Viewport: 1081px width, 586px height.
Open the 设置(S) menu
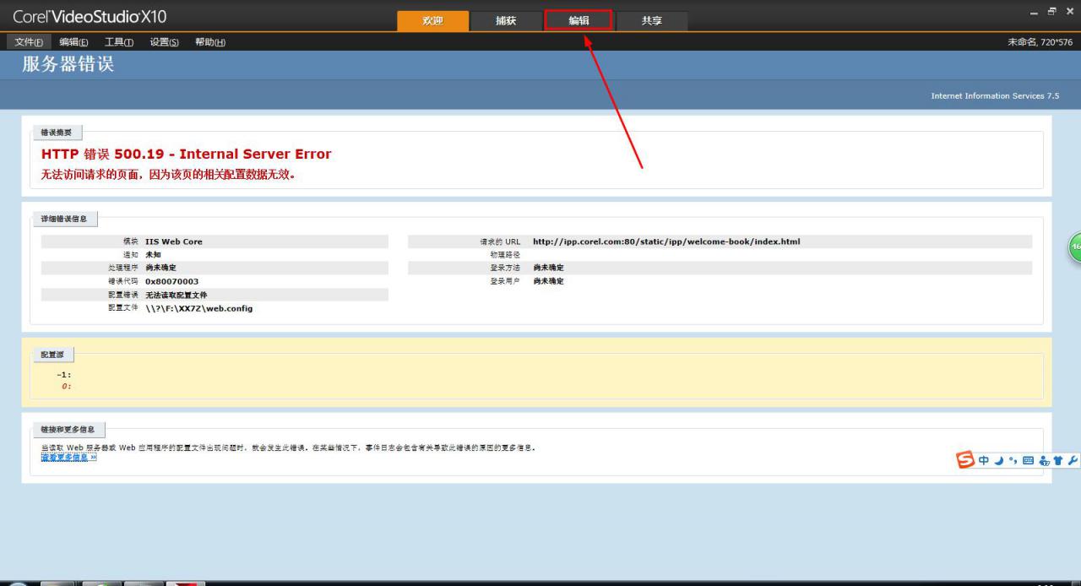coord(165,42)
